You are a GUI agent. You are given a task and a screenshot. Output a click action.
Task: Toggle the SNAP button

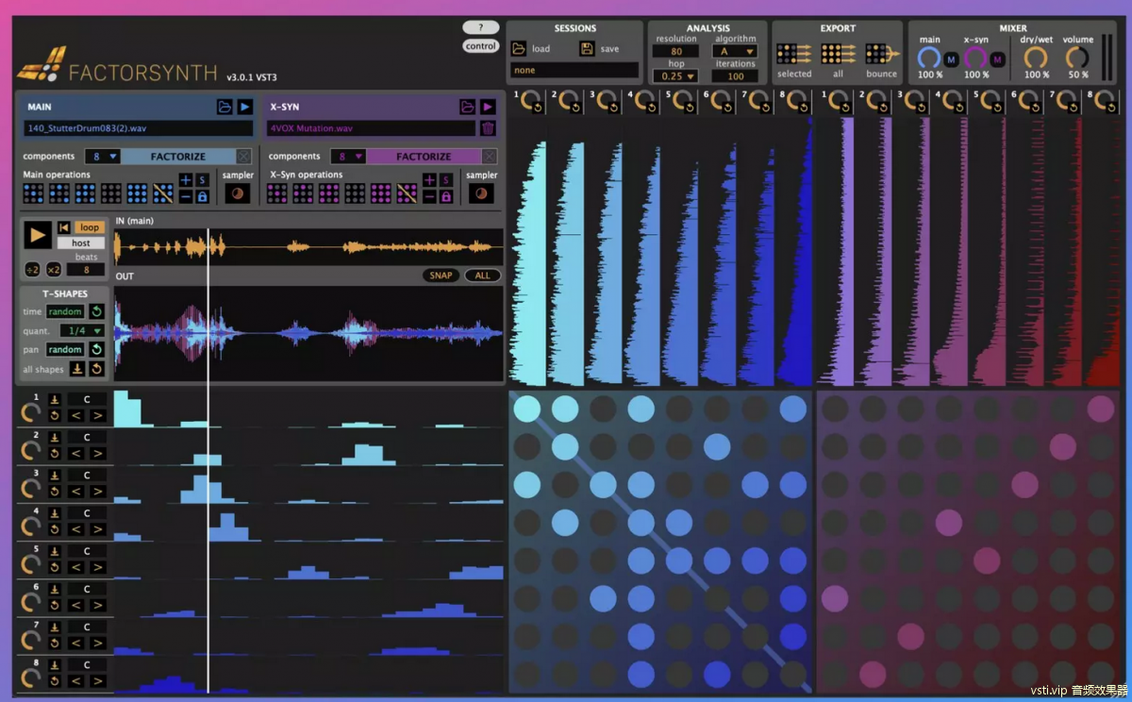pos(441,276)
